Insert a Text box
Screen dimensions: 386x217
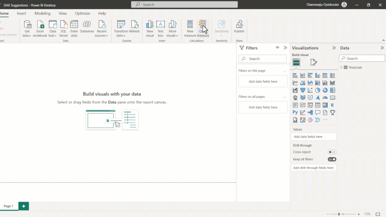click(160, 29)
